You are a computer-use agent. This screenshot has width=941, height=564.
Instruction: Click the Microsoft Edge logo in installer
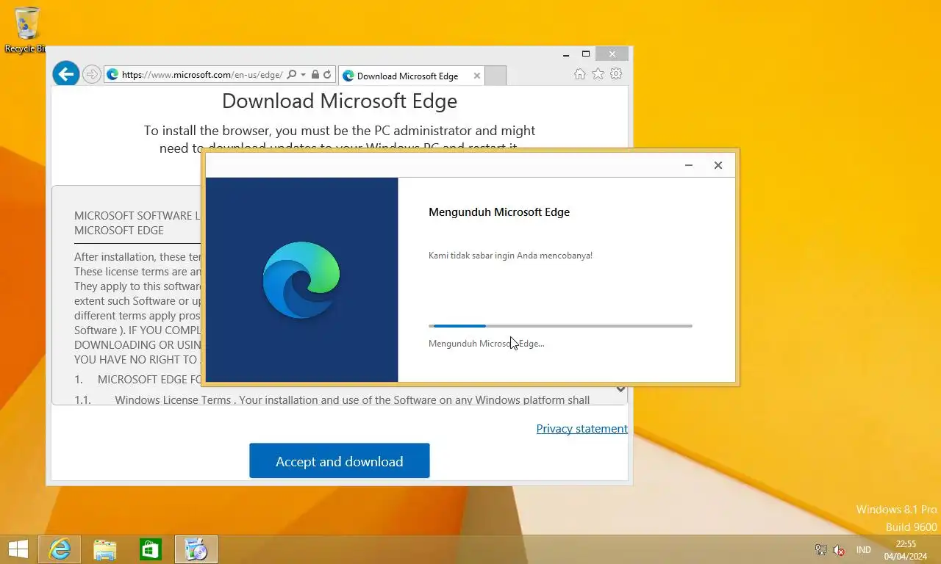pos(301,280)
